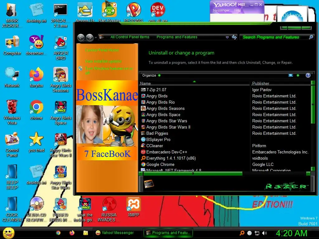Click the Firefox icon in taskbar
This screenshot has height=239, width=319.
tap(72, 233)
